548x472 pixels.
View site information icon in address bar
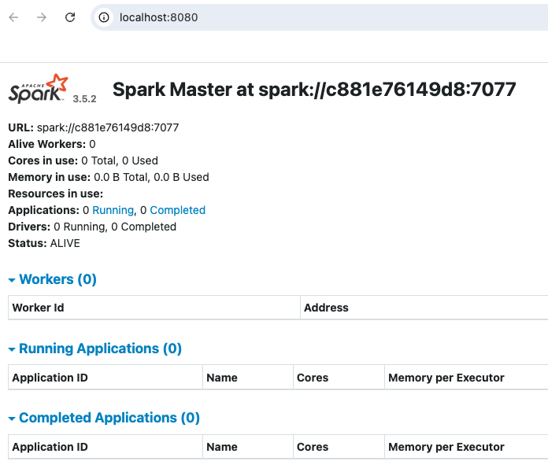point(104,17)
